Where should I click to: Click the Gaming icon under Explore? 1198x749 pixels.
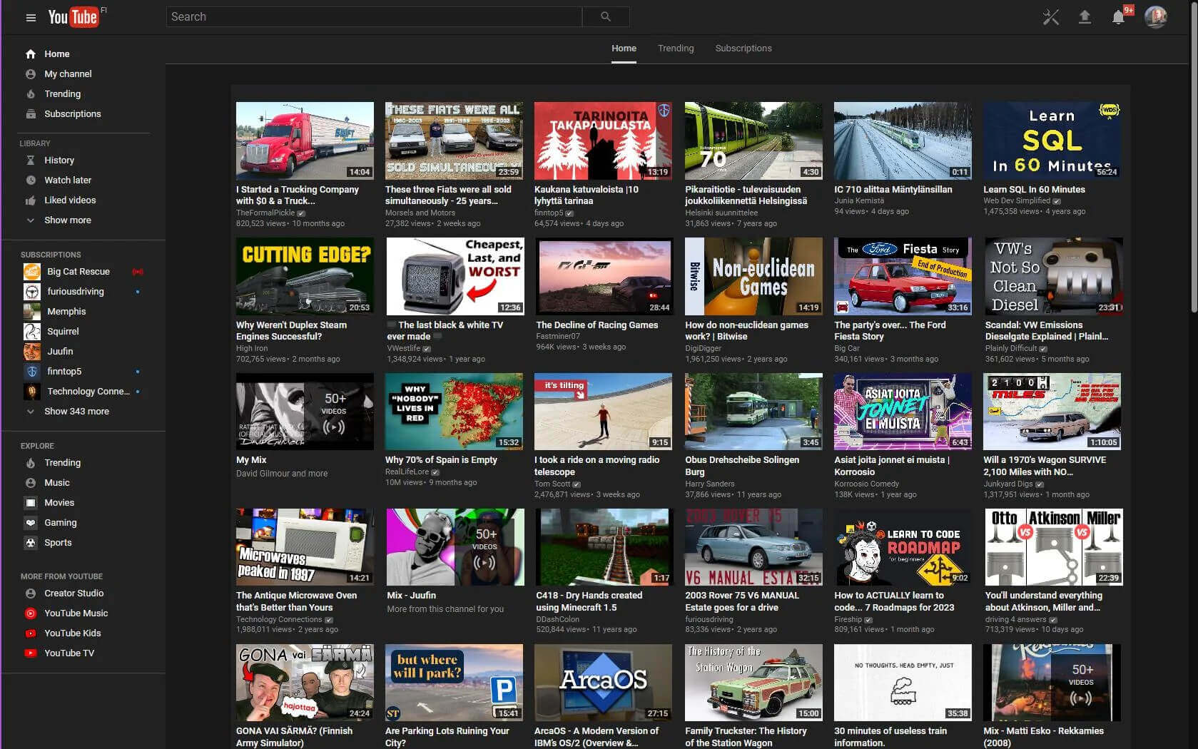(x=31, y=523)
